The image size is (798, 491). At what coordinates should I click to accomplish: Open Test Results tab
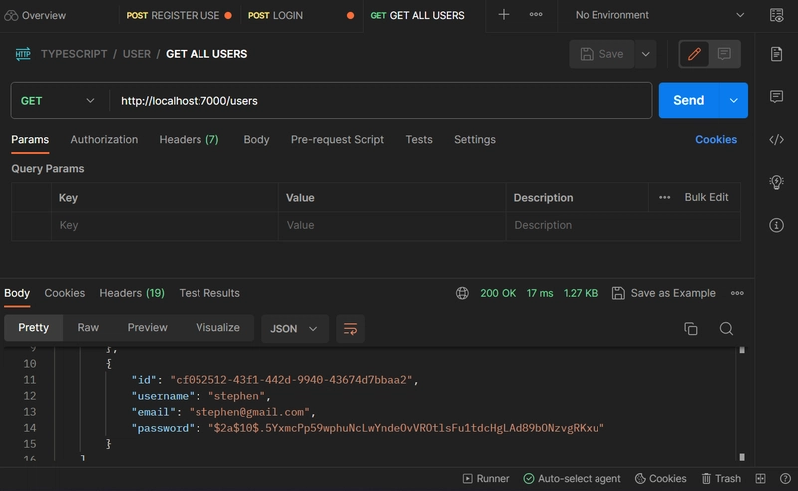click(x=209, y=293)
